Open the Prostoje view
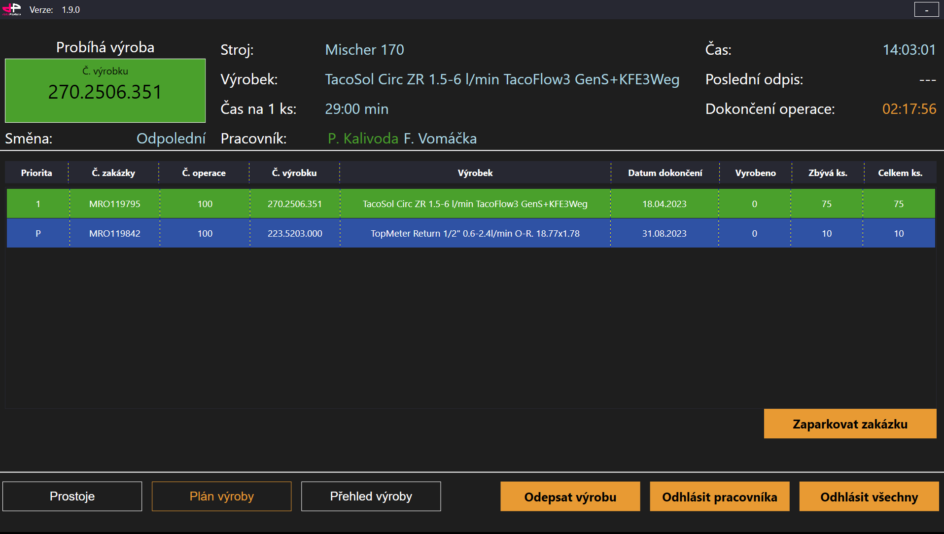944x534 pixels. pyautogui.click(x=72, y=496)
